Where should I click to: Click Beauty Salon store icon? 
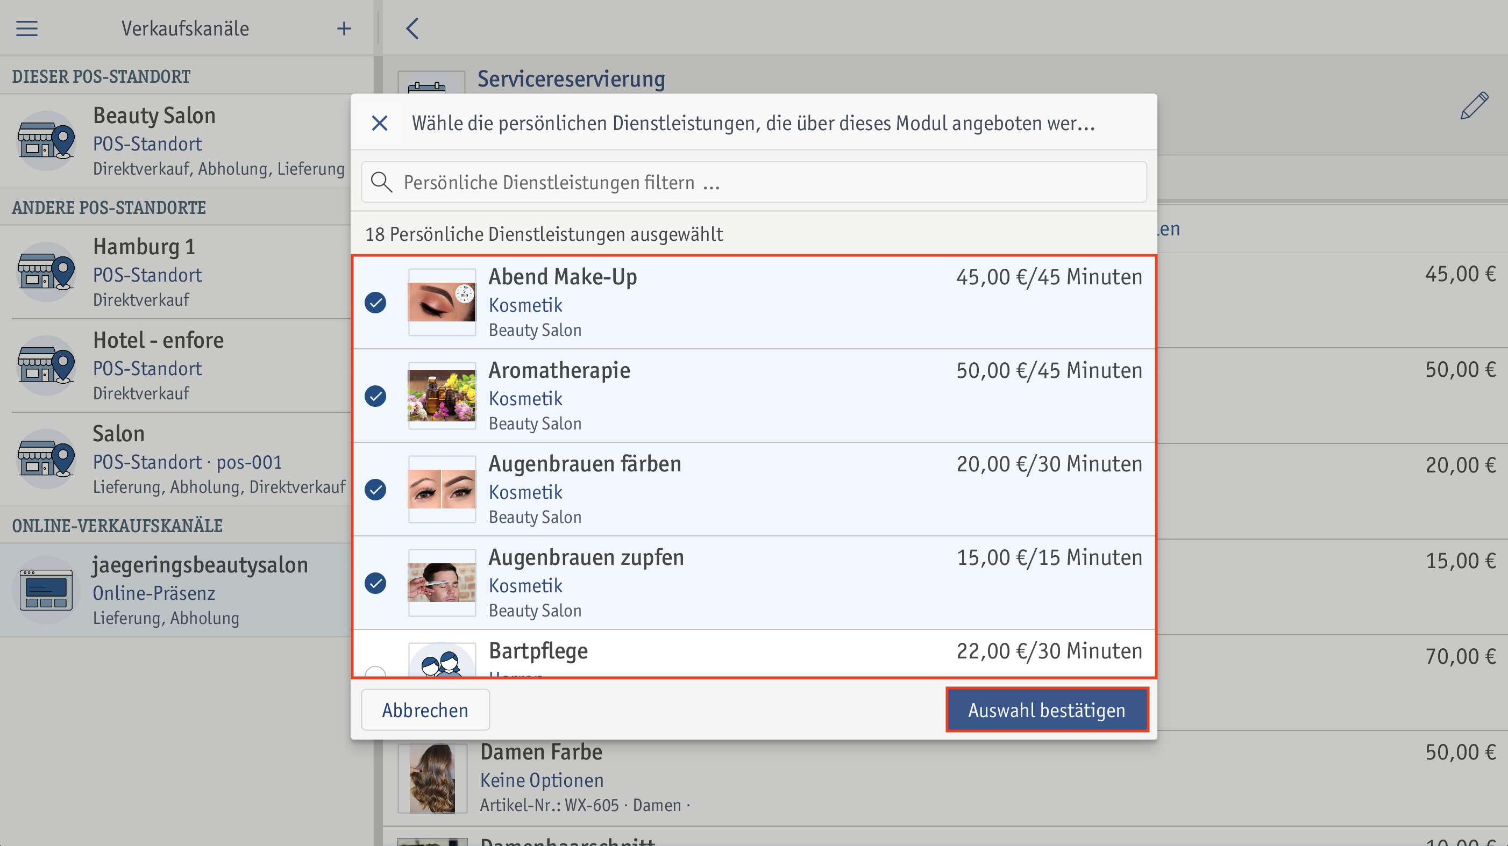tap(46, 141)
